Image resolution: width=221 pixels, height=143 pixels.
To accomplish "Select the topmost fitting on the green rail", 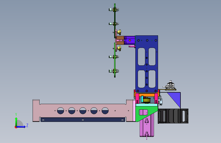I will 114,10.
